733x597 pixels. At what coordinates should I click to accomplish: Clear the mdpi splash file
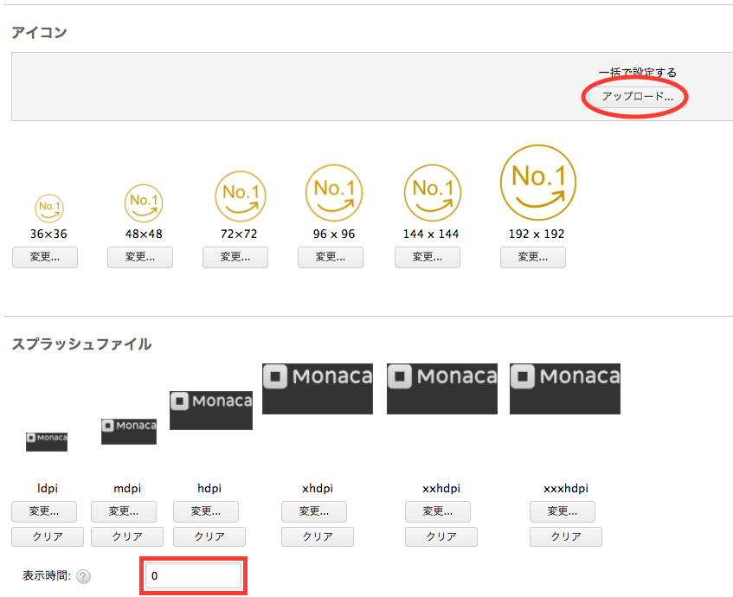click(x=127, y=536)
